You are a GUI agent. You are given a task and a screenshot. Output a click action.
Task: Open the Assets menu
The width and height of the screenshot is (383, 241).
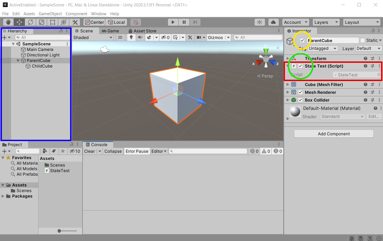pos(29,14)
